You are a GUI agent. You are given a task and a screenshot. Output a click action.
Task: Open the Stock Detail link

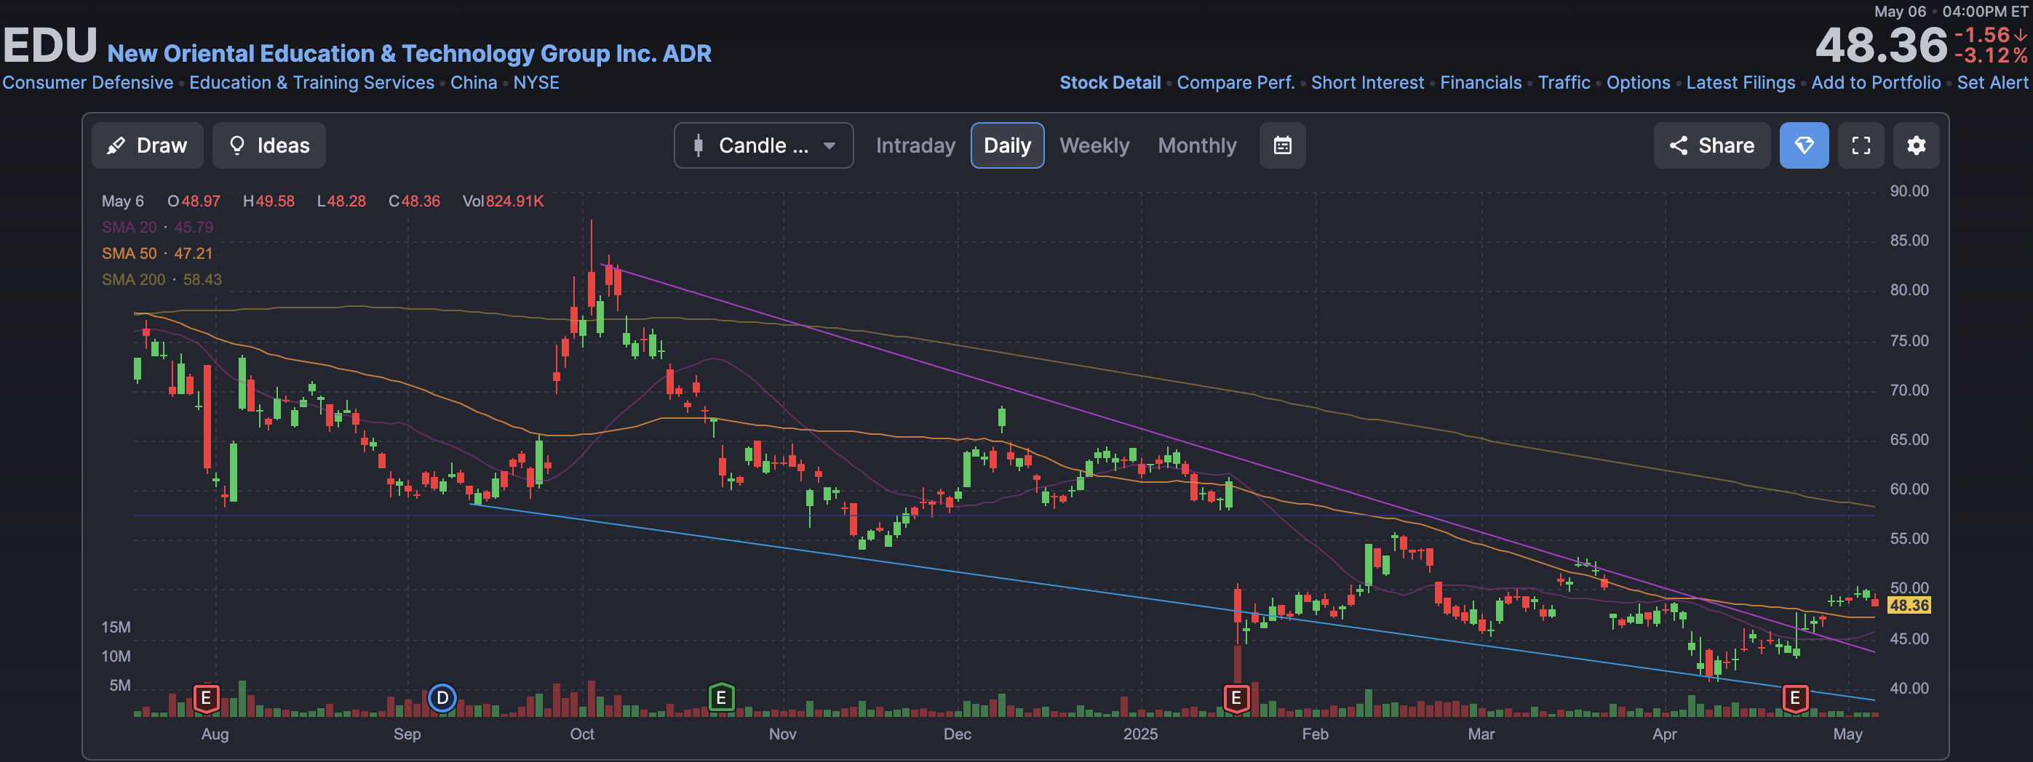pyautogui.click(x=1110, y=83)
